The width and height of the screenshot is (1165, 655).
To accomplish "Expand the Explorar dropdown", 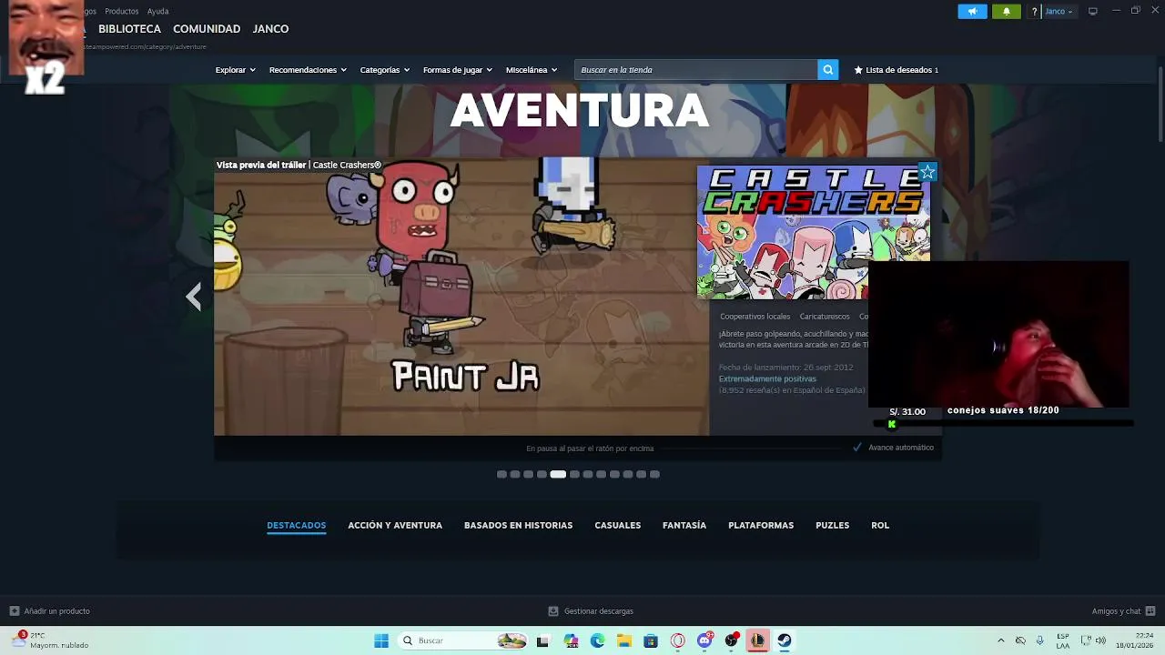I will pos(235,70).
